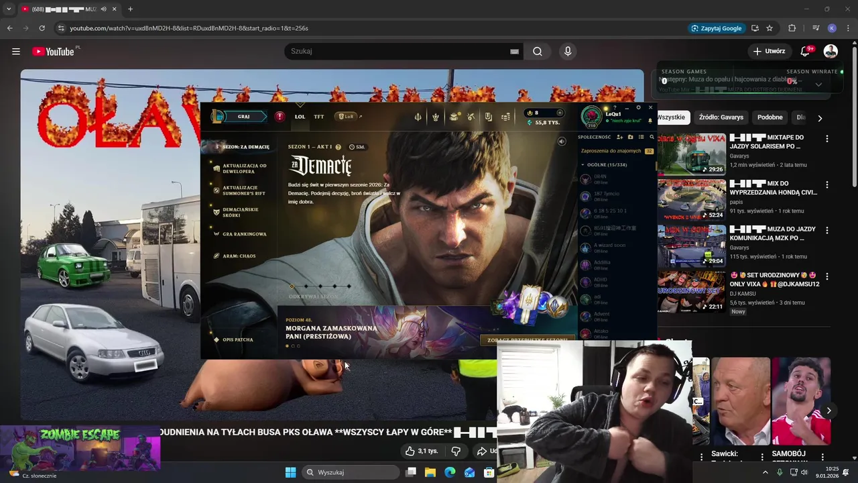Dislike the video with thumbs down
This screenshot has width=858, height=483.
coord(456,451)
